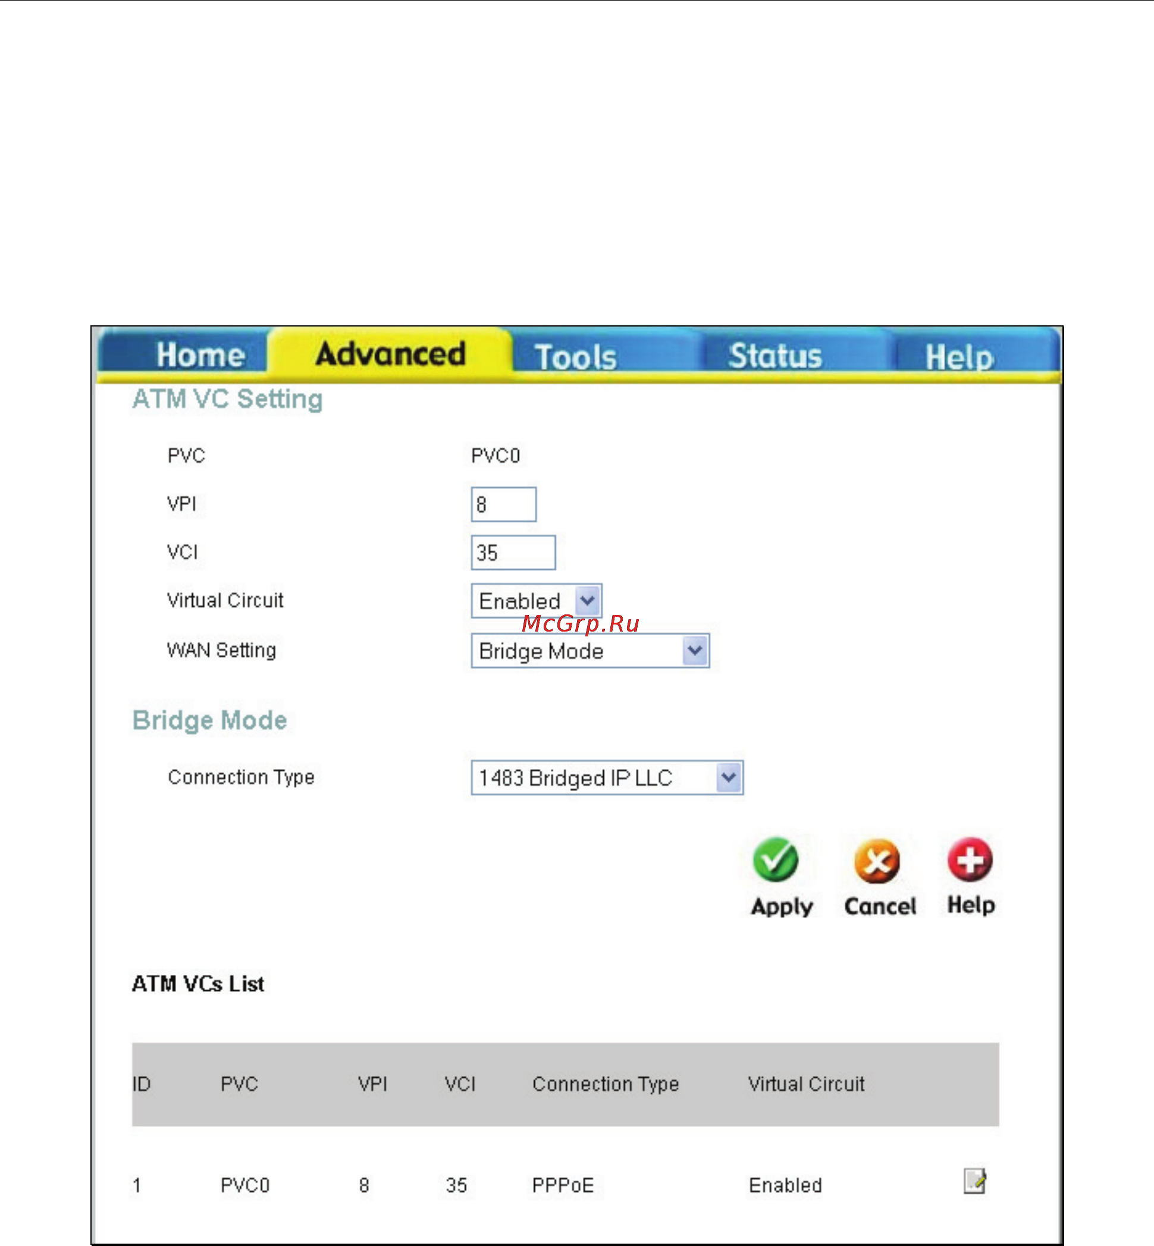Viewport: 1154px width, 1246px height.
Task: Click the ID column header
Action: click(x=141, y=1084)
